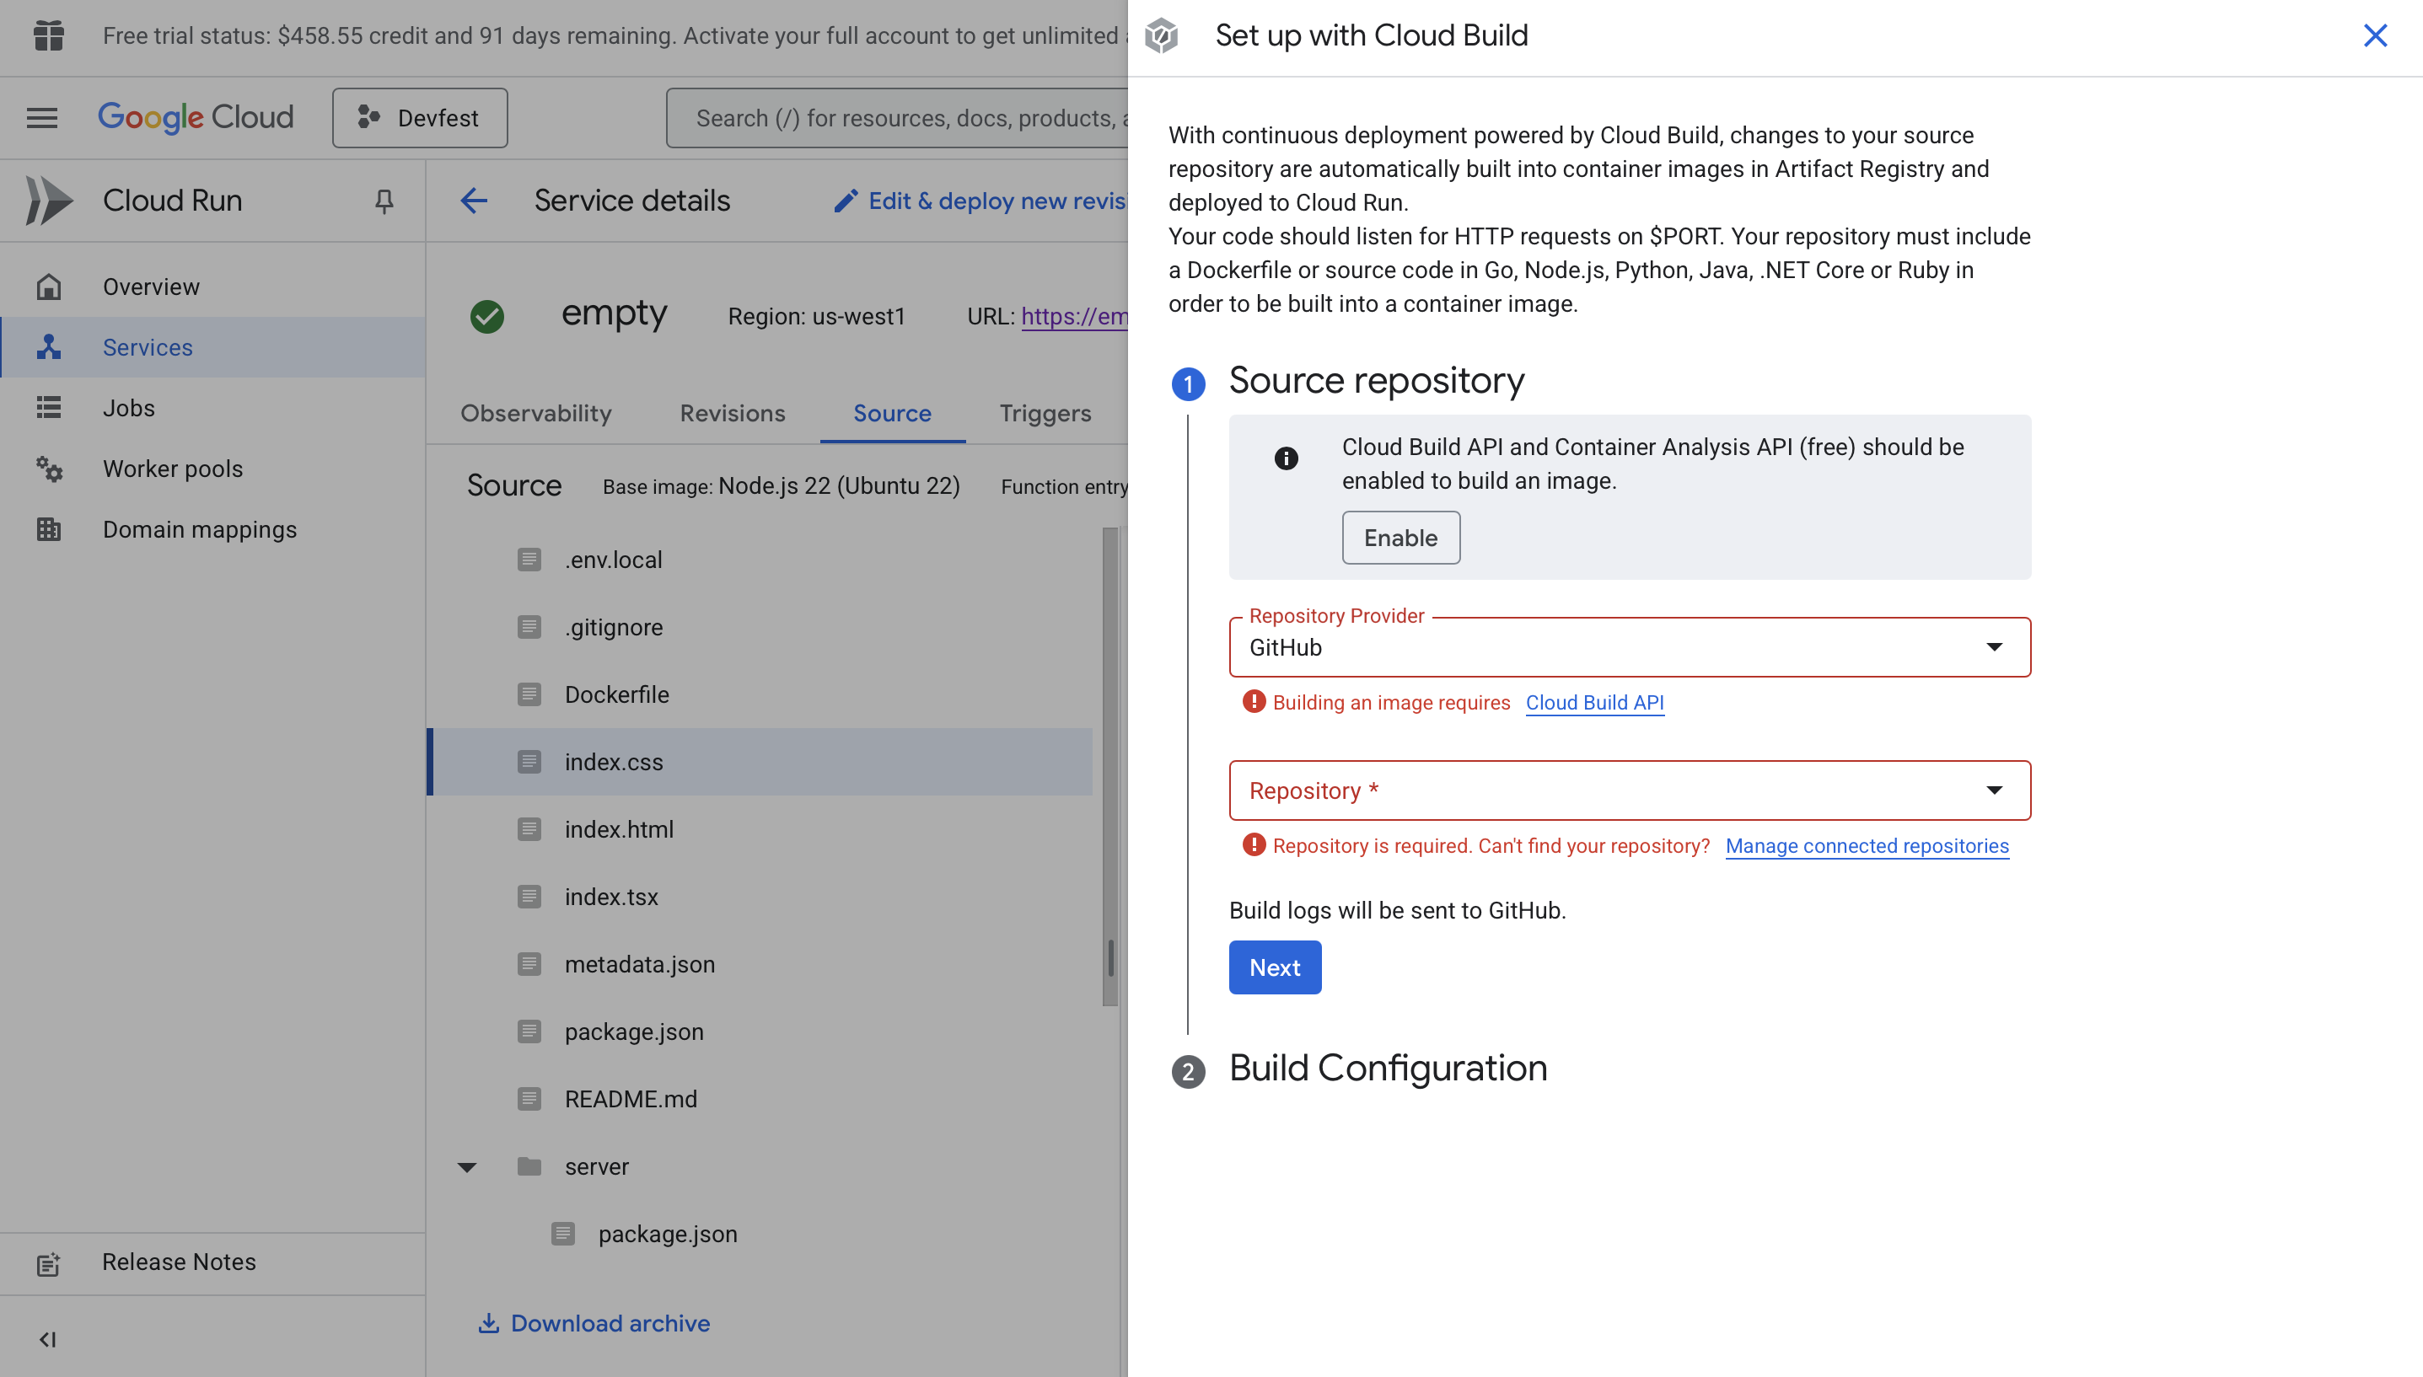This screenshot has height=1377, width=2423.
Task: Open the Worker pools gear icon
Action: (x=49, y=469)
